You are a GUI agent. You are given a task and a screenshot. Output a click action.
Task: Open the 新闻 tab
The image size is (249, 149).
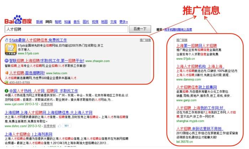(x=39, y=22)
